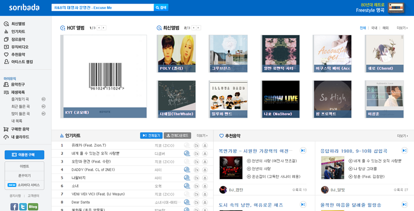Play the 도시 속의 낭만 playlist
Image resolution: width=414 pixels, height=211 pixels.
point(303,204)
